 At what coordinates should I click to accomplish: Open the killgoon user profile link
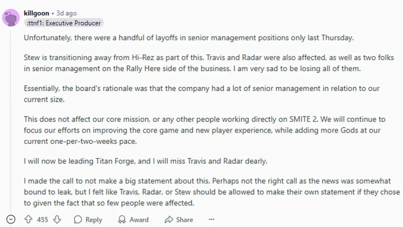click(36, 13)
